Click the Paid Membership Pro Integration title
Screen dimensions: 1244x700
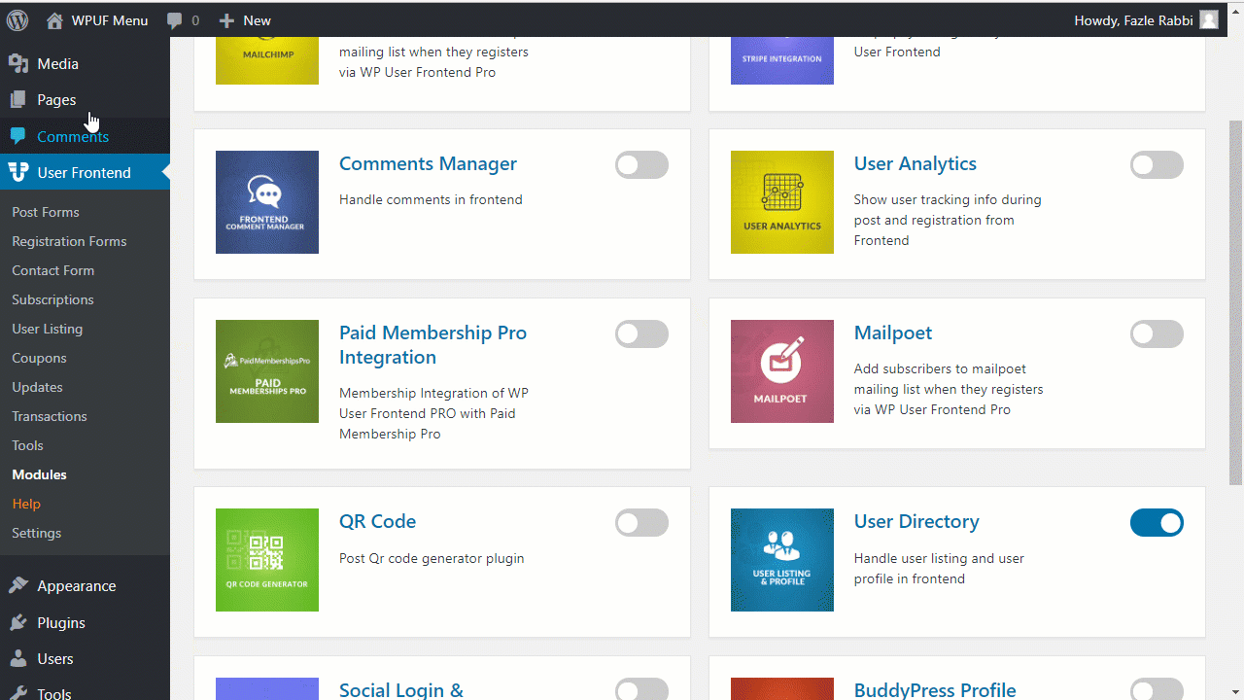point(432,345)
